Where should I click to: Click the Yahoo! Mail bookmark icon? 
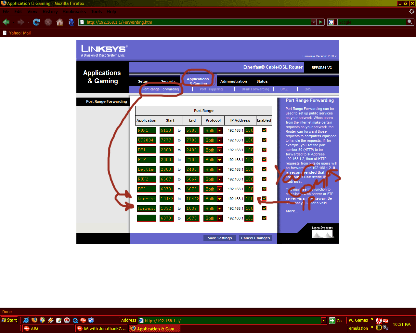(x=5, y=33)
